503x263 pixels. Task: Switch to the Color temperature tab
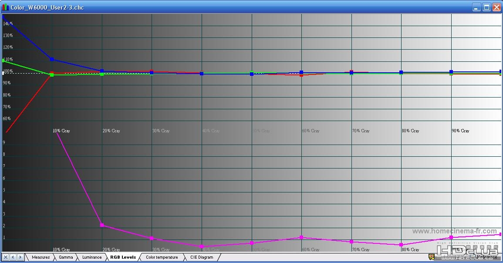click(x=162, y=257)
